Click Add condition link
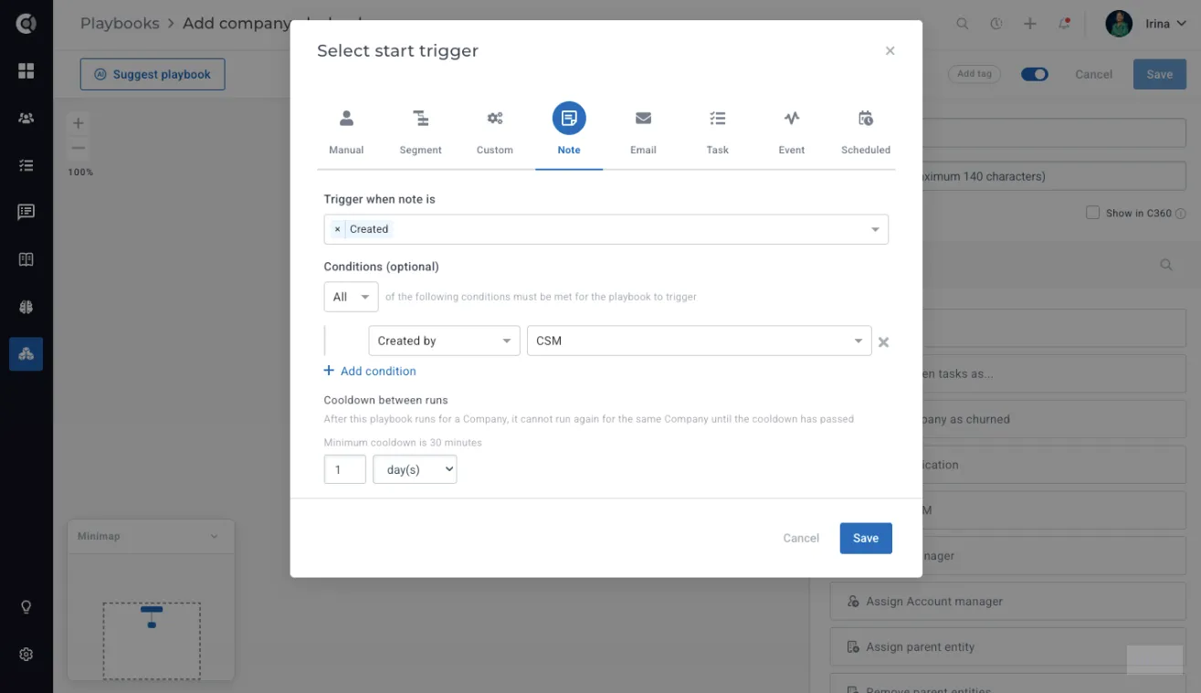This screenshot has width=1201, height=693. (x=370, y=371)
